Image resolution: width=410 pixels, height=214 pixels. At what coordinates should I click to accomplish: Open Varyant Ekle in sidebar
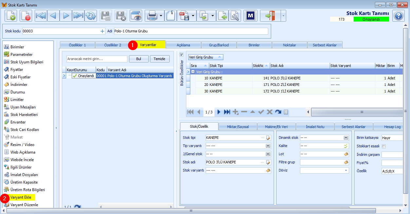(x=21, y=197)
